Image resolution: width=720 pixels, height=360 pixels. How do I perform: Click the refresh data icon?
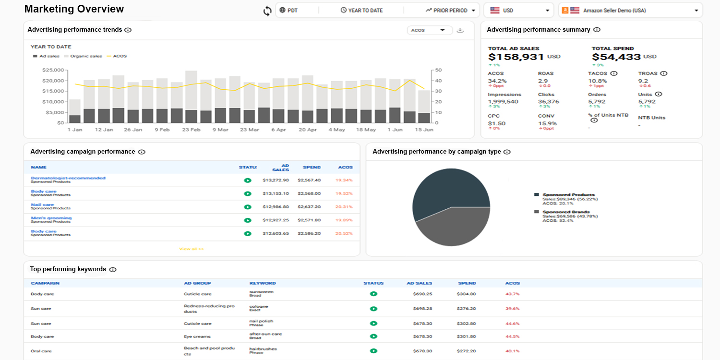click(267, 11)
